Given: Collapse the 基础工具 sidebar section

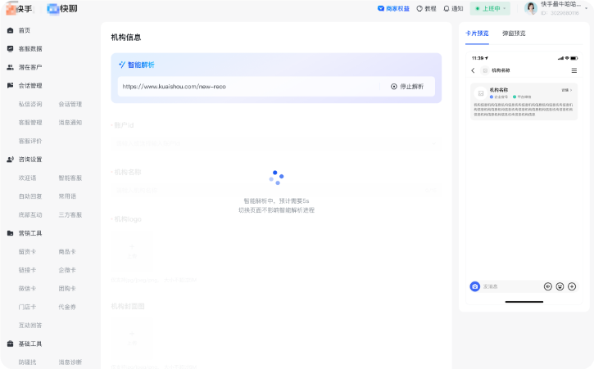Looking at the screenshot, I should tap(30, 344).
